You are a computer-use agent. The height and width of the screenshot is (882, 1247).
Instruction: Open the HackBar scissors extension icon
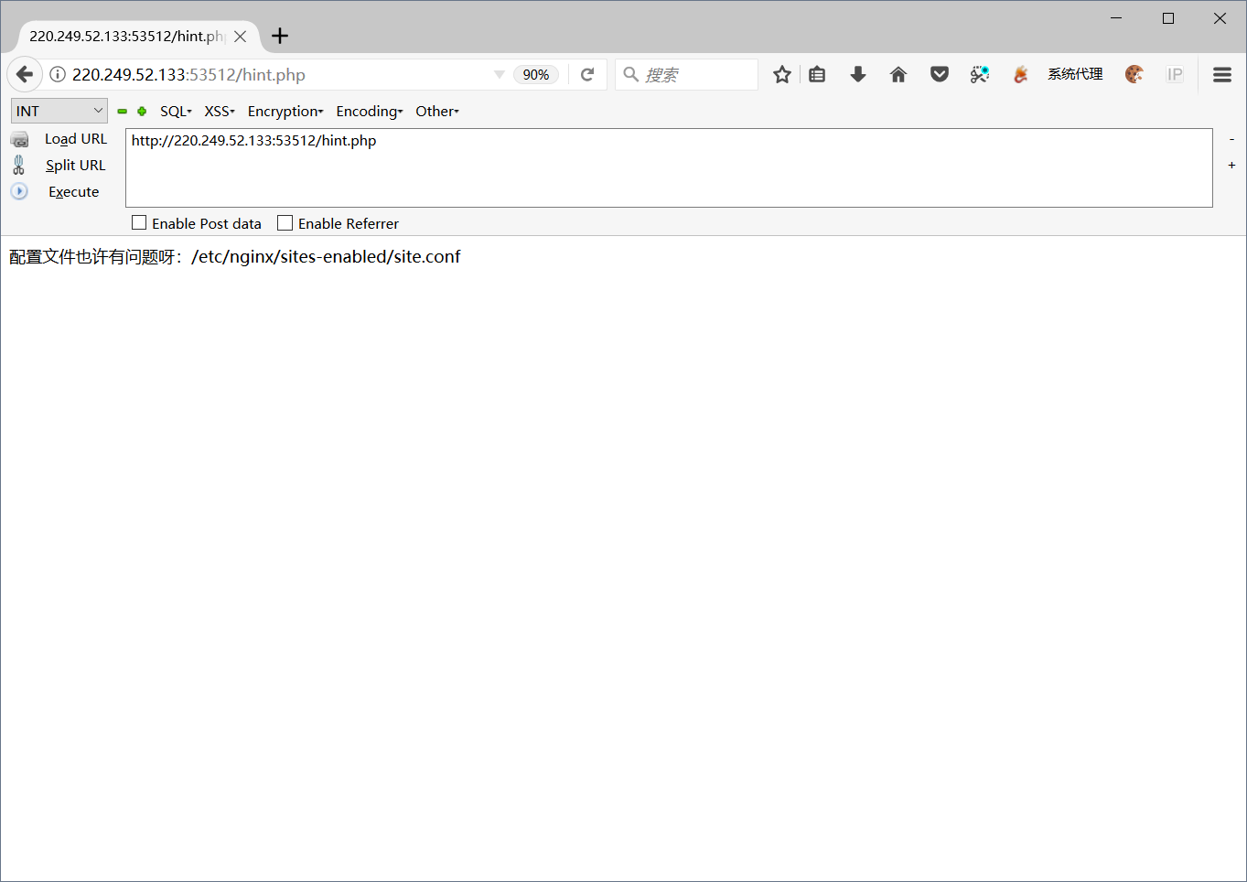(x=980, y=74)
